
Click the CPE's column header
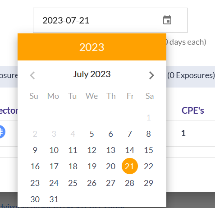point(193,111)
